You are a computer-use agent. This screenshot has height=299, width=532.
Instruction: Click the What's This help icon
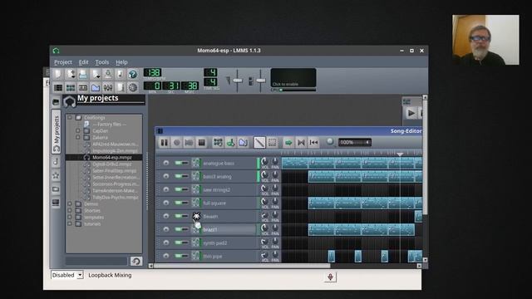point(133,74)
